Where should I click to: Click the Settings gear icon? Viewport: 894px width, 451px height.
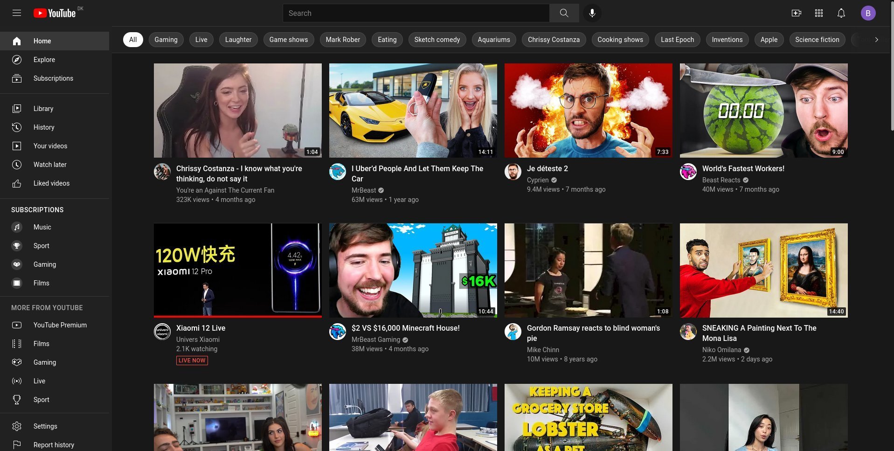coord(17,426)
